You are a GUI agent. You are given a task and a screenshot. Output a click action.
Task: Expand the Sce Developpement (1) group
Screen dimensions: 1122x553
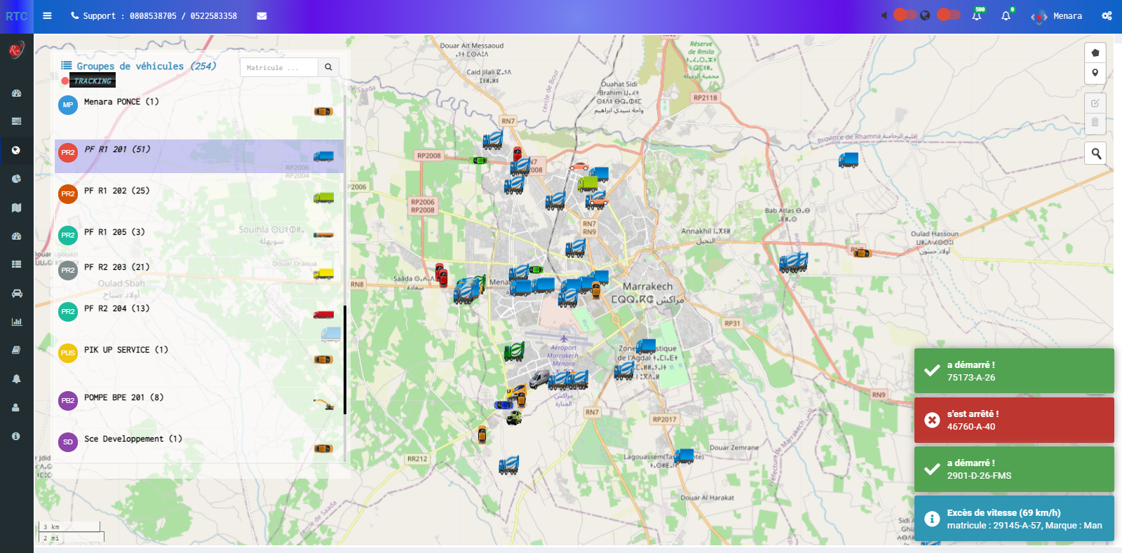click(x=199, y=444)
